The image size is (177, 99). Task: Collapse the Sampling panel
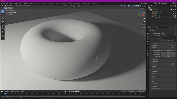[154, 43]
